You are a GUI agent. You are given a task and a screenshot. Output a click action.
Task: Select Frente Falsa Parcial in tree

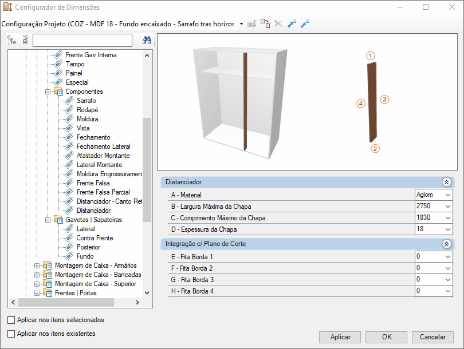tap(103, 192)
